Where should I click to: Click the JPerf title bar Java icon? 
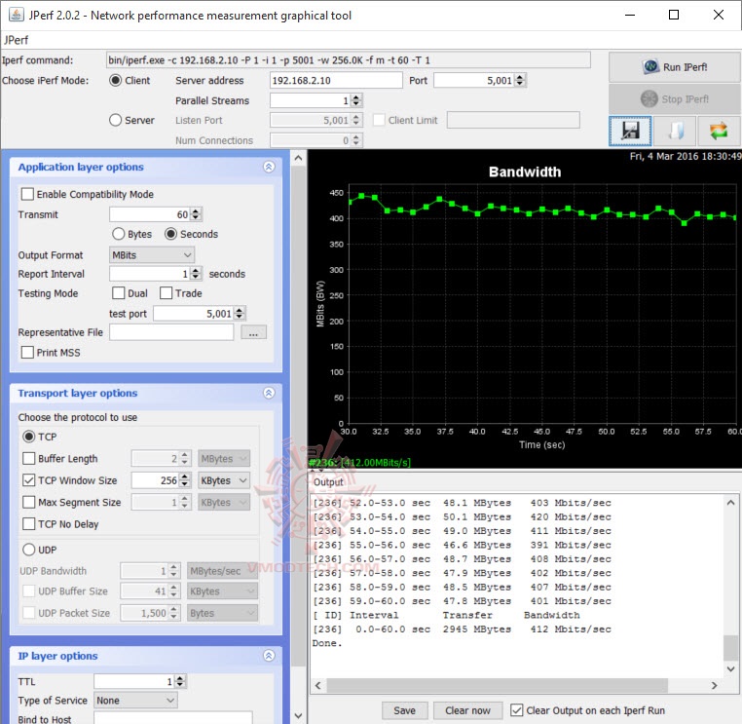pyautogui.click(x=17, y=15)
